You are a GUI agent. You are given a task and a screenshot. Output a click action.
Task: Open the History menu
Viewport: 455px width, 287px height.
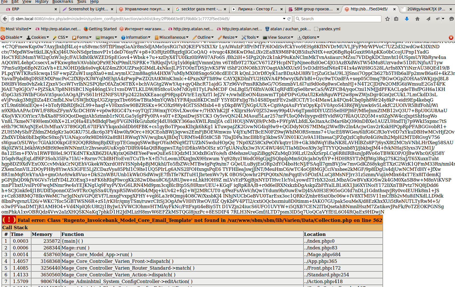point(42,2)
